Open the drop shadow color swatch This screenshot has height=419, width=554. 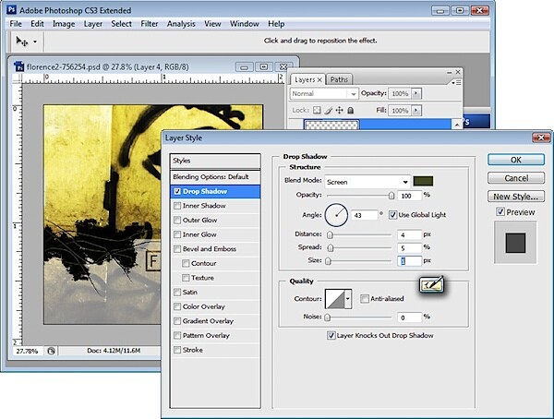coord(423,181)
